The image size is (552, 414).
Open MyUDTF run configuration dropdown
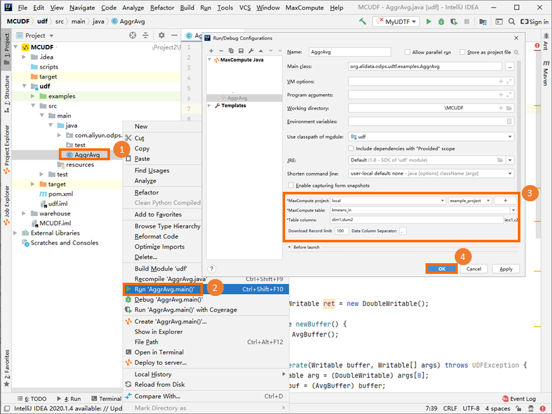(x=396, y=21)
